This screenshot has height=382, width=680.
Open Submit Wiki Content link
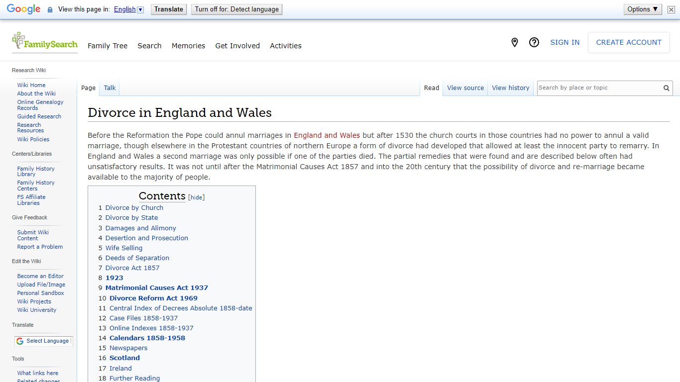(x=33, y=235)
